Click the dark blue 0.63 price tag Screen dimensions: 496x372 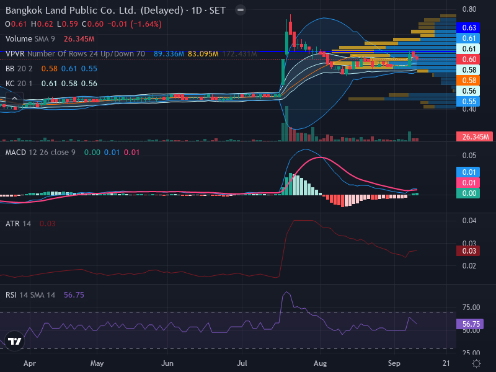coord(468,27)
